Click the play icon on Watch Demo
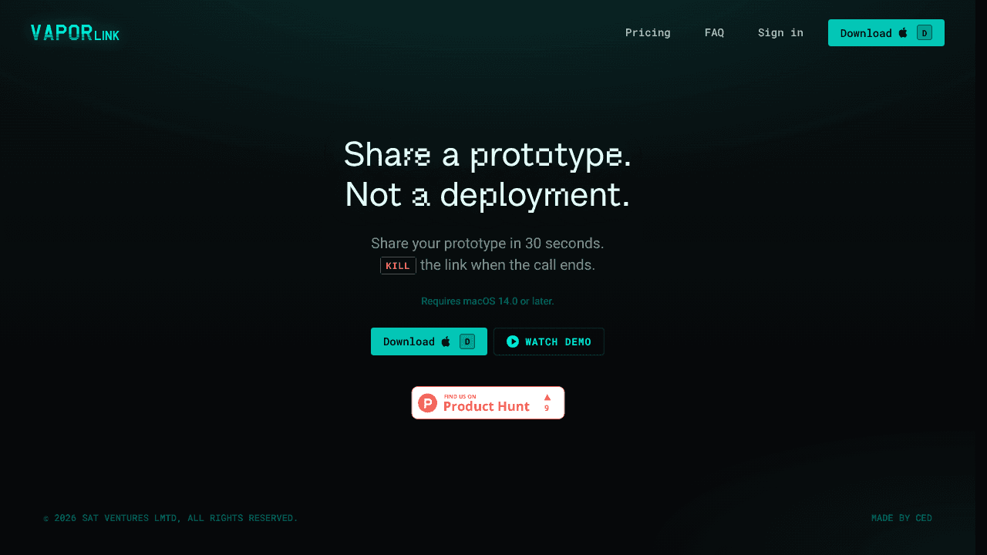Viewport: 987px width, 555px height. (513, 341)
